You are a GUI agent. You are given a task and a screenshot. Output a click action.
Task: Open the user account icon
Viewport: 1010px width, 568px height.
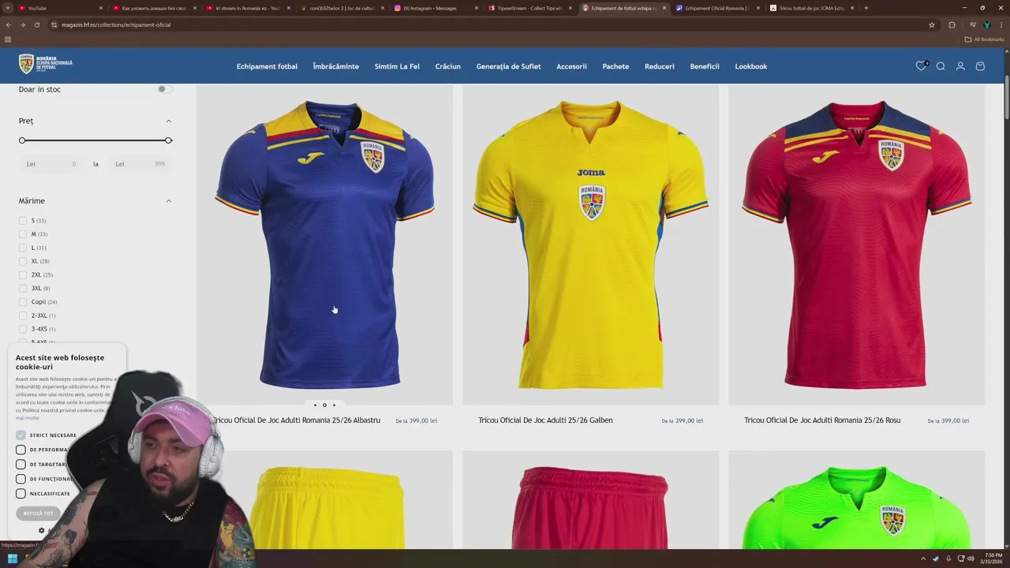(960, 66)
